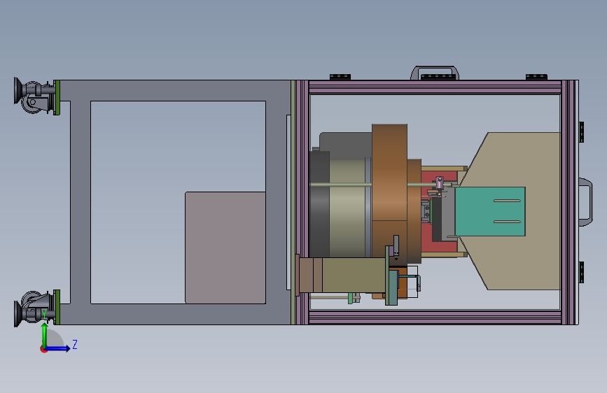This screenshot has height=393, width=607.
Task: Select the gray cart frame's left vertical post
Action: point(81,202)
